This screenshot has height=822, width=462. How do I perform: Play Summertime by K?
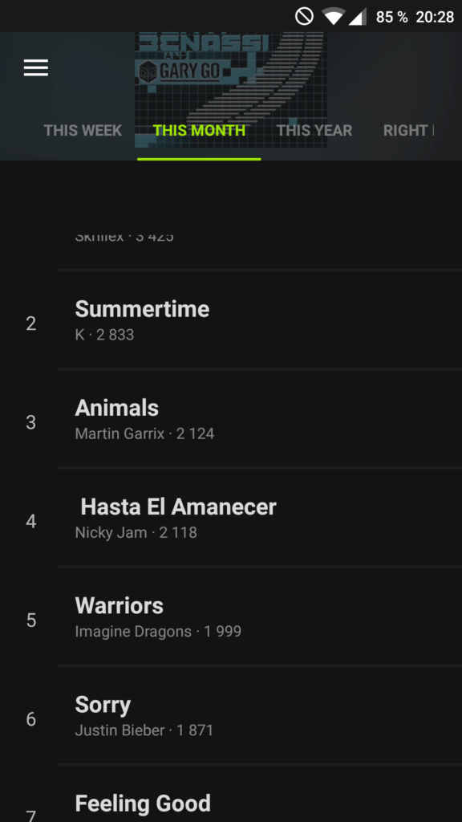coord(260,319)
